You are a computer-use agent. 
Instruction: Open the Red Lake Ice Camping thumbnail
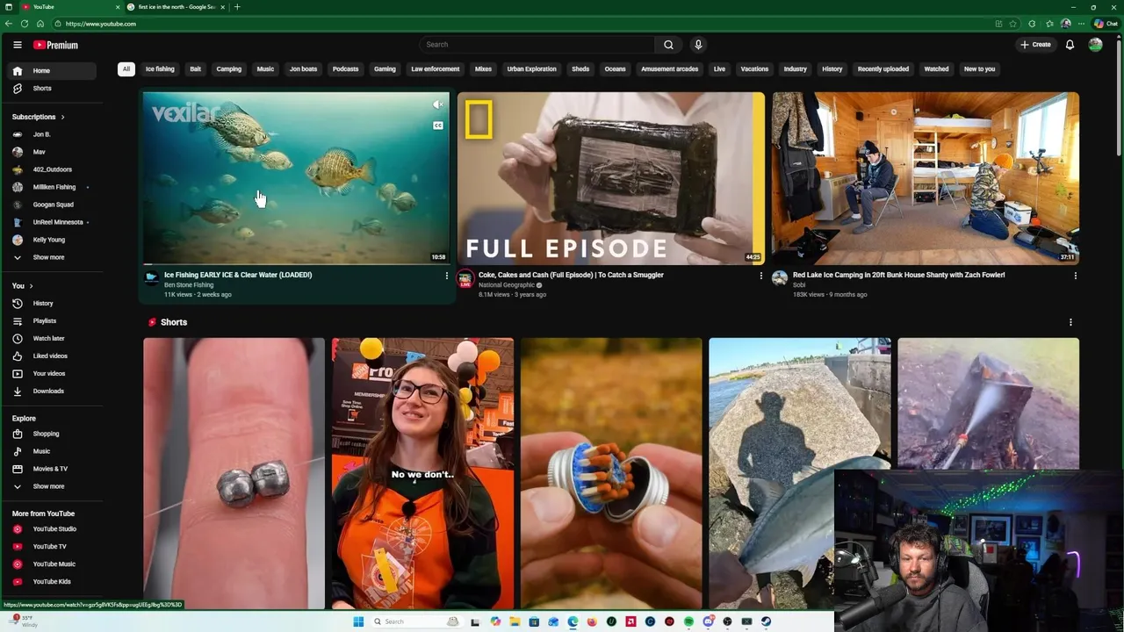(x=926, y=178)
